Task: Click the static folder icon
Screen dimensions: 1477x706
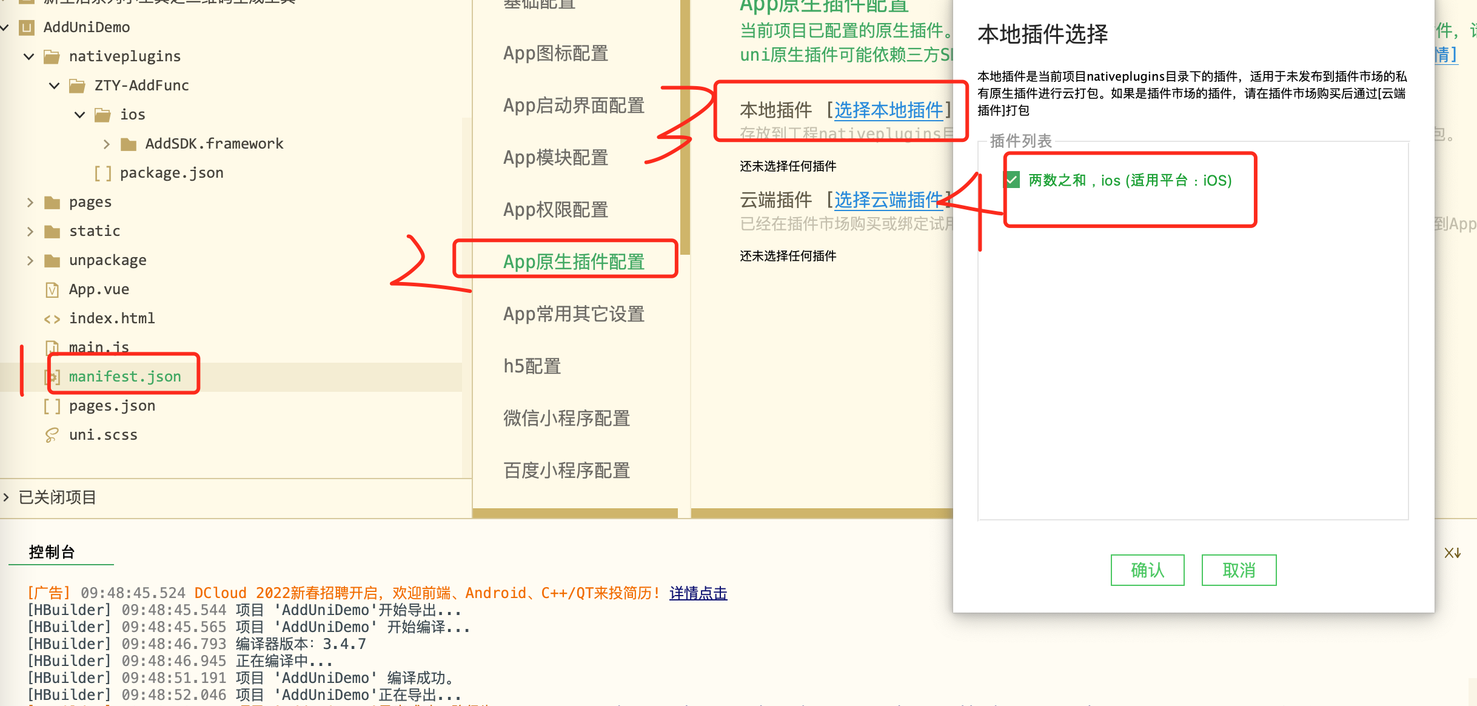Action: click(52, 232)
